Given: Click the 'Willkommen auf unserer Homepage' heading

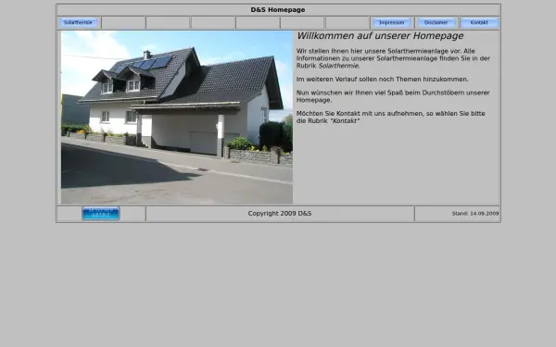Looking at the screenshot, I should [380, 36].
